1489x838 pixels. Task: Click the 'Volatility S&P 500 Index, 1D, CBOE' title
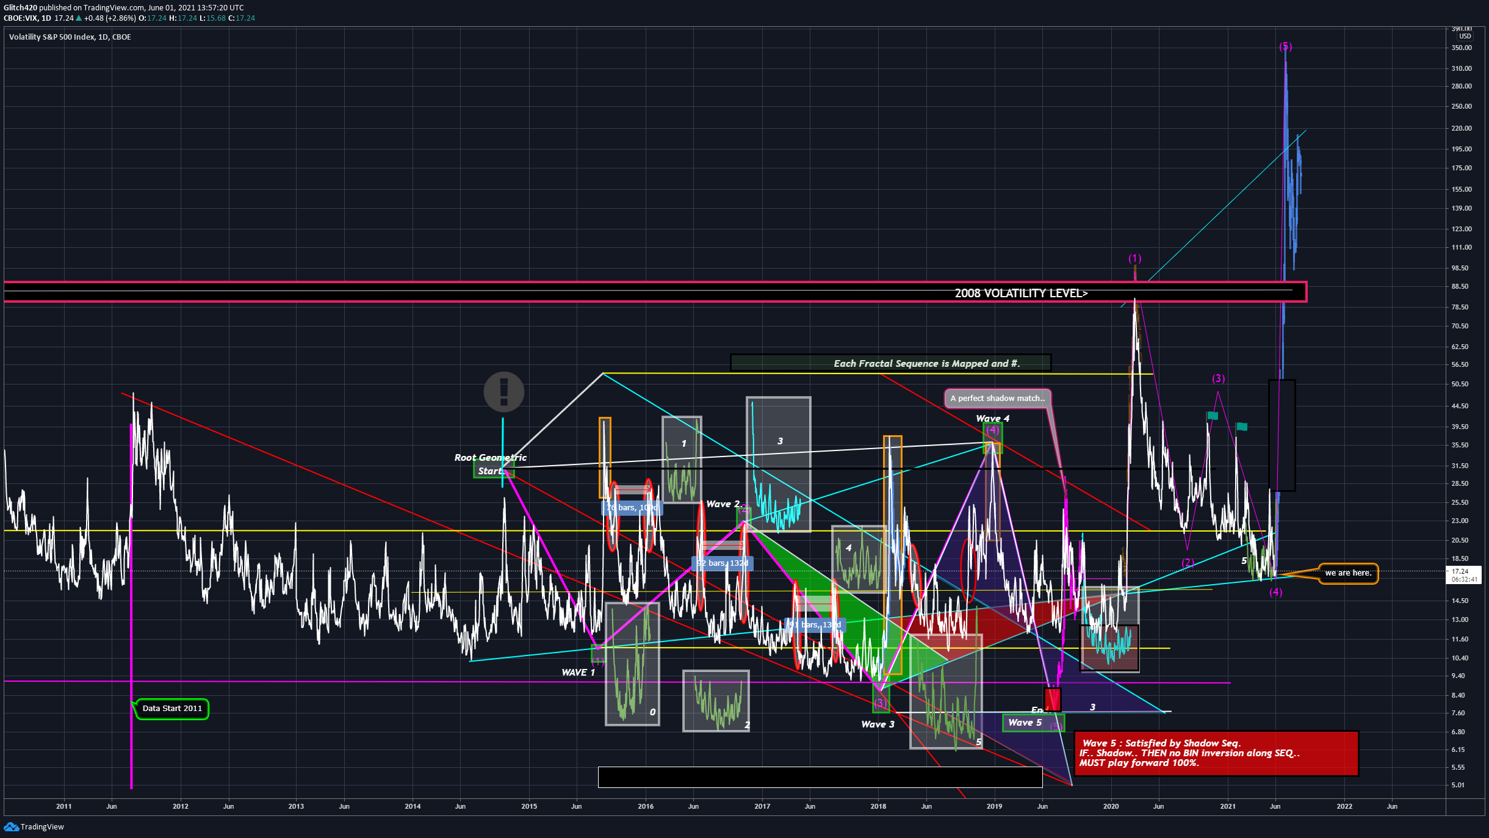(70, 37)
